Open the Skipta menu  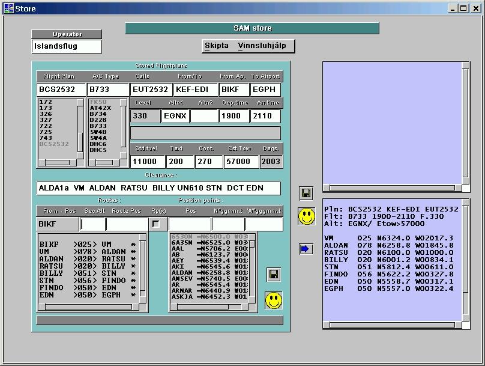point(216,46)
